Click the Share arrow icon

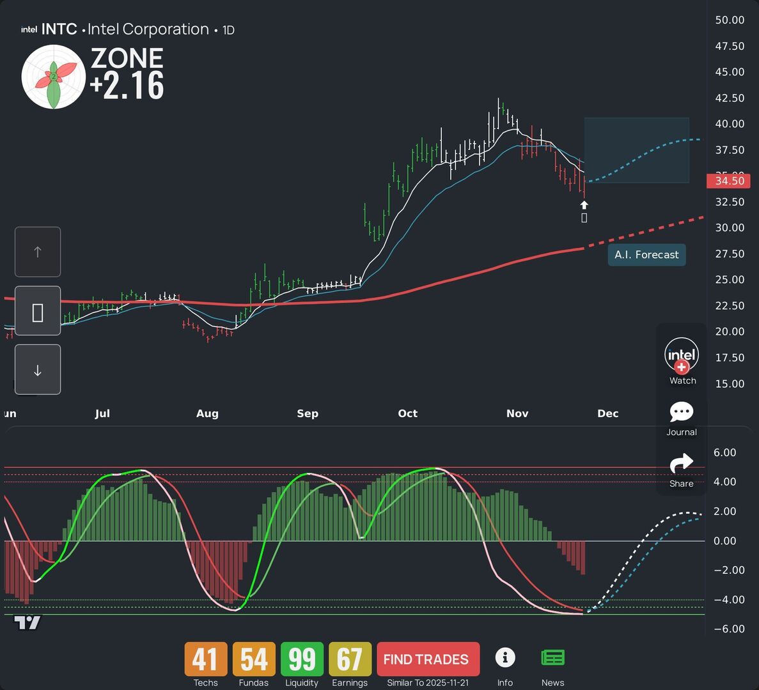tap(682, 463)
